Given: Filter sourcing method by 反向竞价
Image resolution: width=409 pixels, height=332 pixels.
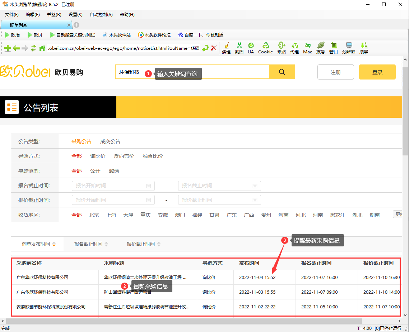Looking at the screenshot, I should pos(124,156).
